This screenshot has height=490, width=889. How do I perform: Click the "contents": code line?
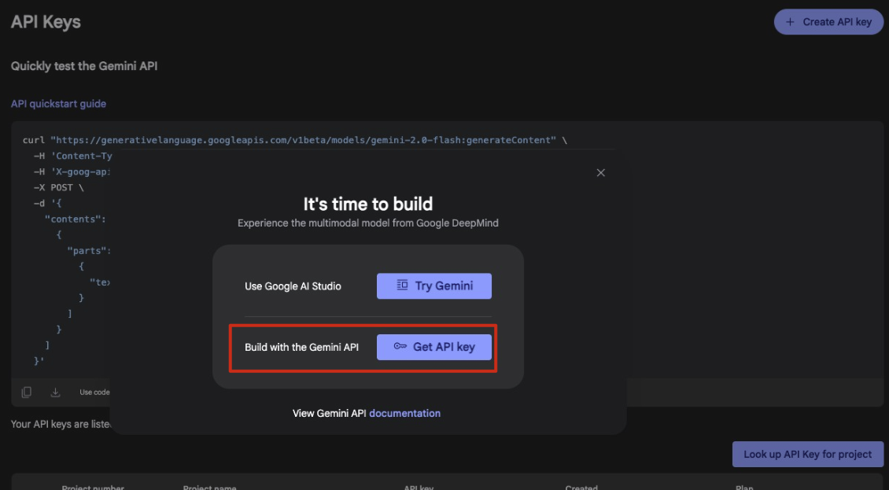(x=76, y=219)
